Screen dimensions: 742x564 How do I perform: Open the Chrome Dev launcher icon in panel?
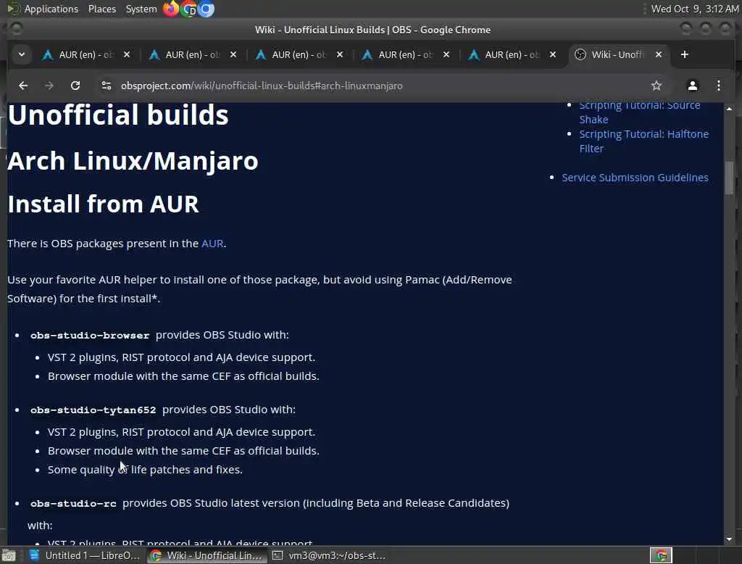coord(189,9)
